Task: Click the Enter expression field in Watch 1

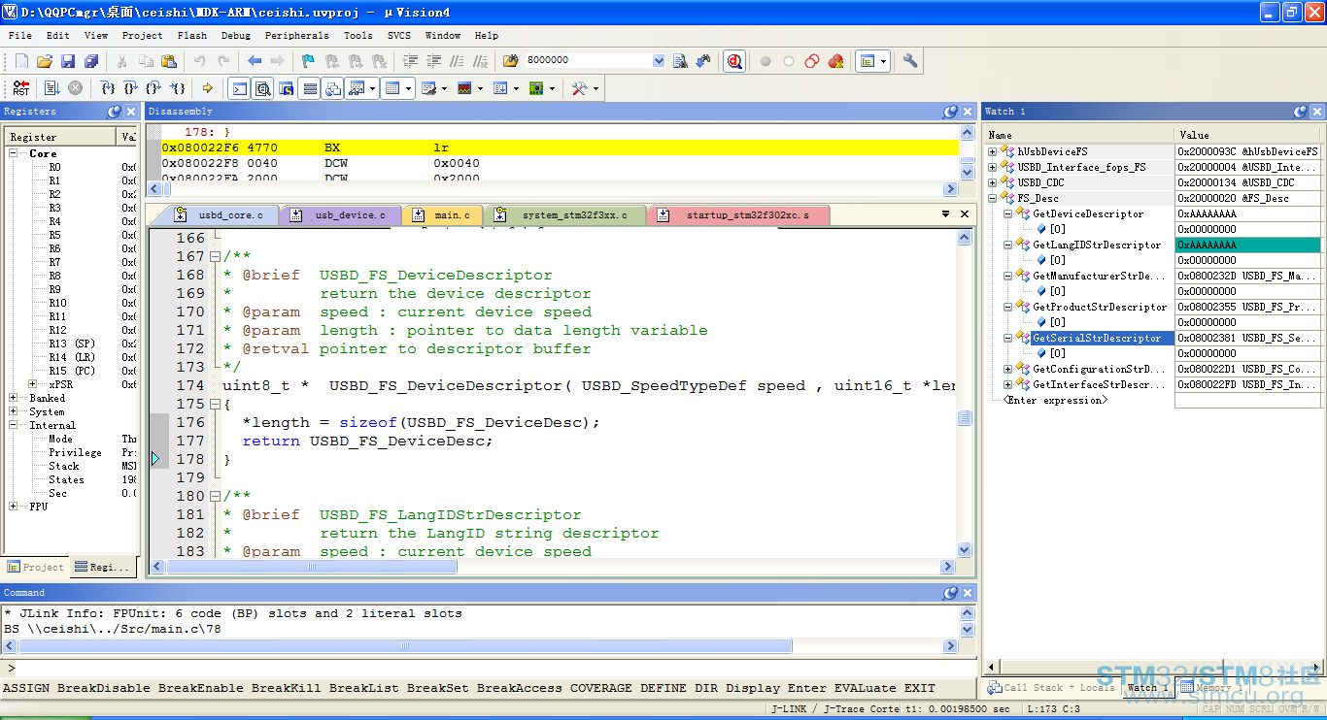Action: pyautogui.click(x=1055, y=400)
